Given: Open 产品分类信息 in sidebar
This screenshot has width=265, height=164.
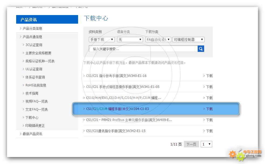Looking at the screenshot, I should 32,28.
